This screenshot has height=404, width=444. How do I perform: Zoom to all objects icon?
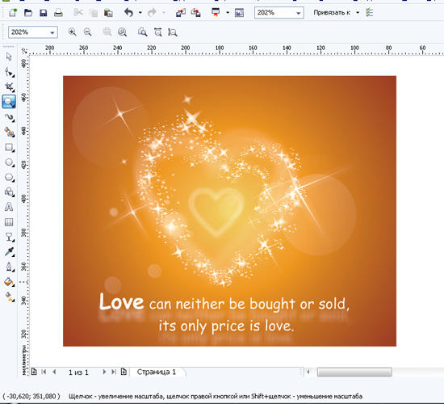123,32
